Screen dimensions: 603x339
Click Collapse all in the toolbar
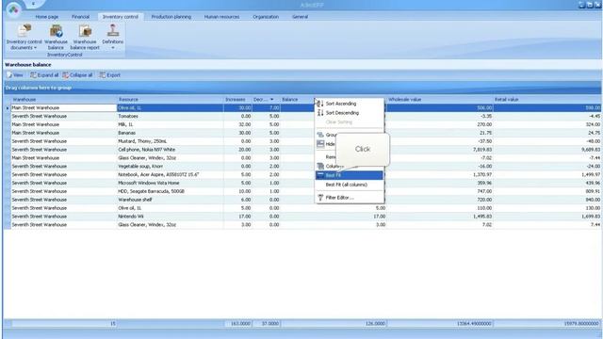coord(77,75)
